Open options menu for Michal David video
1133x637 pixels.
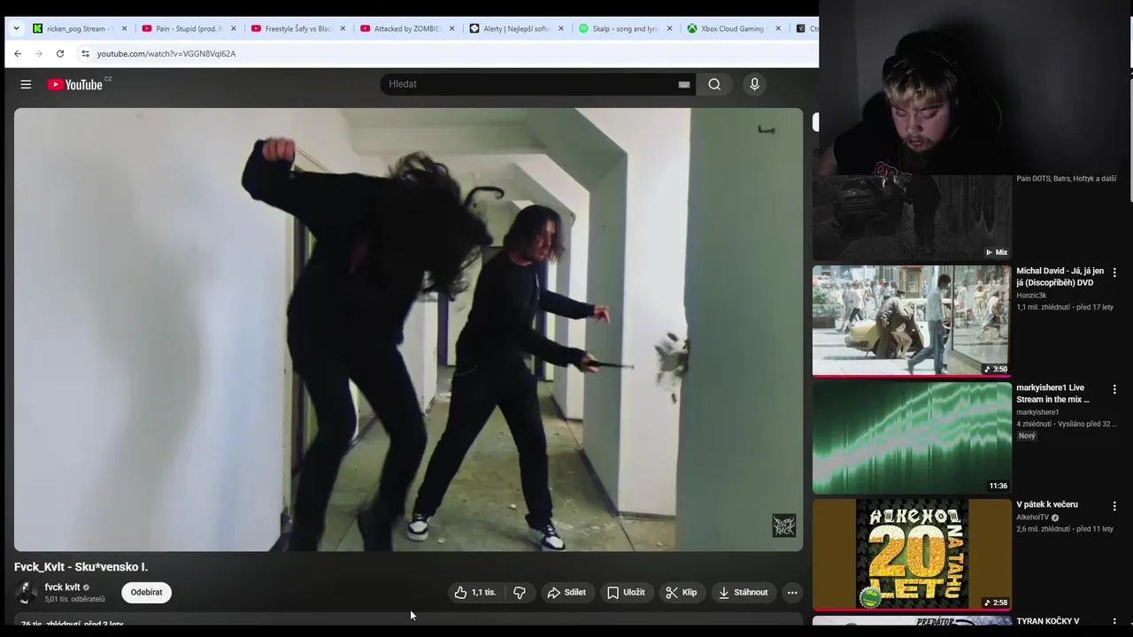pos(1114,272)
